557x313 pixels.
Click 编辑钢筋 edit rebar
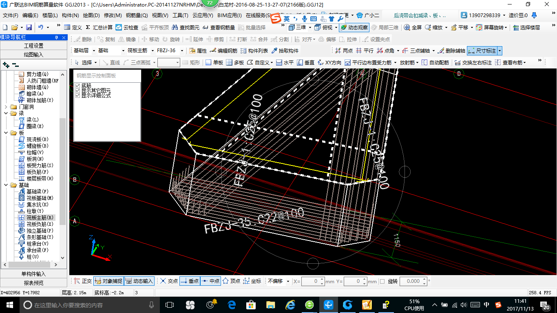(223, 51)
